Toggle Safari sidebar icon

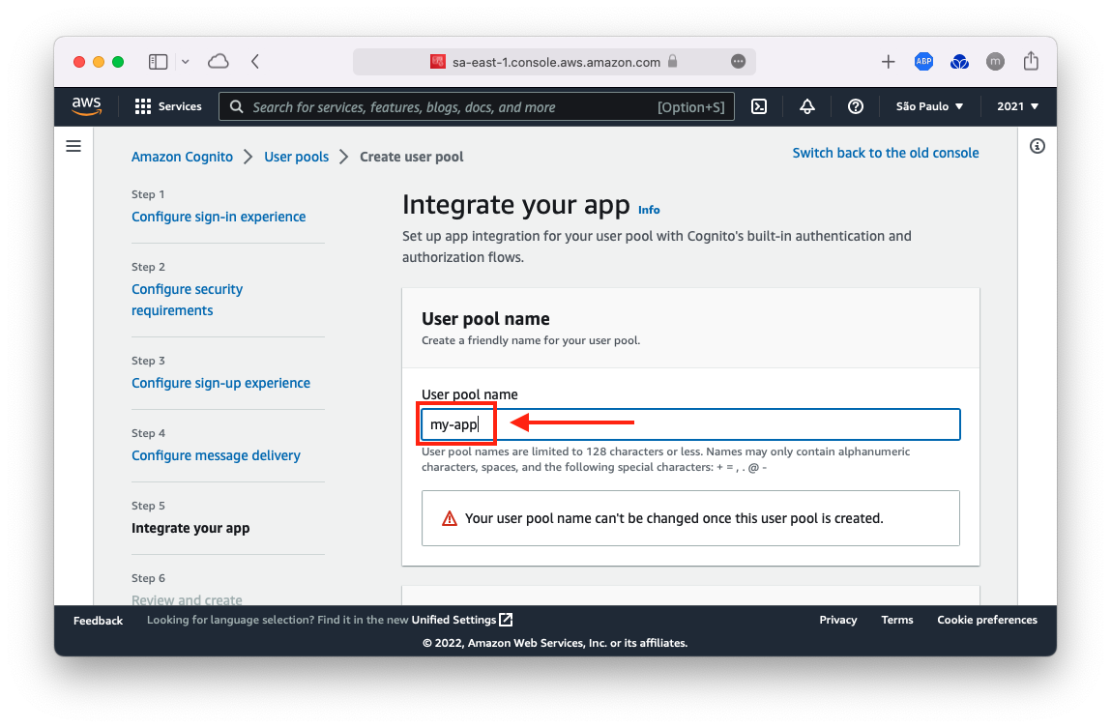158,62
